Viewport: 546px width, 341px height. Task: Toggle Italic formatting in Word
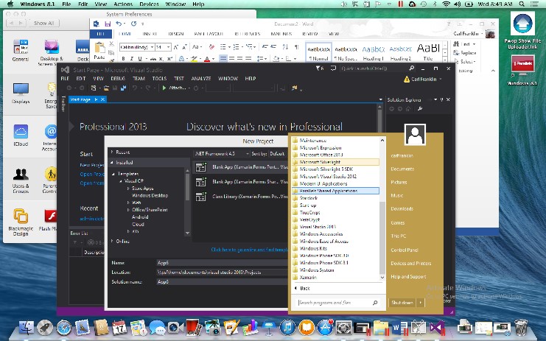[x=132, y=58]
